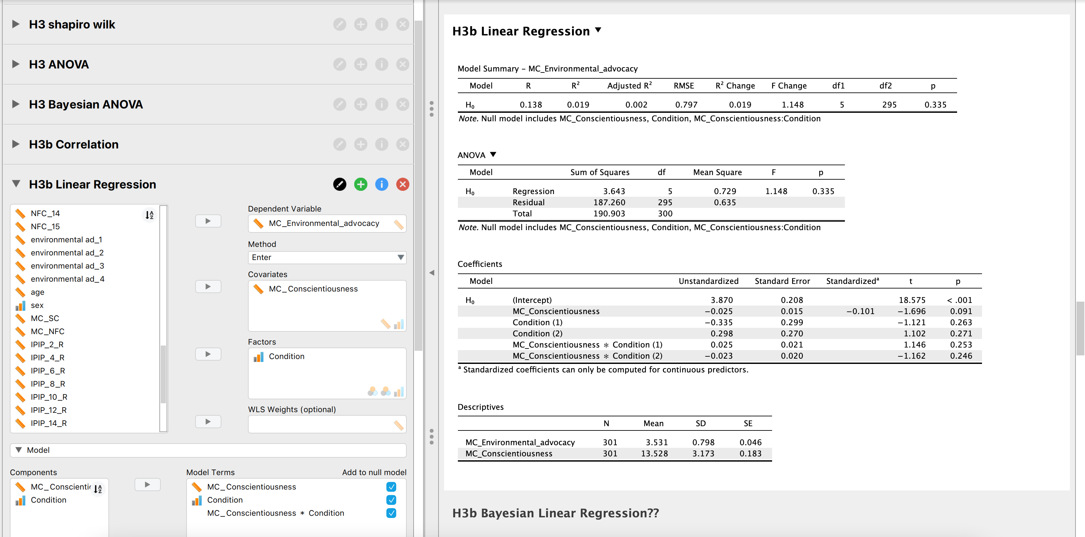Image resolution: width=1085 pixels, height=537 pixels.
Task: Uncheck MC_Conscientiousness from the null model
Action: [391, 487]
